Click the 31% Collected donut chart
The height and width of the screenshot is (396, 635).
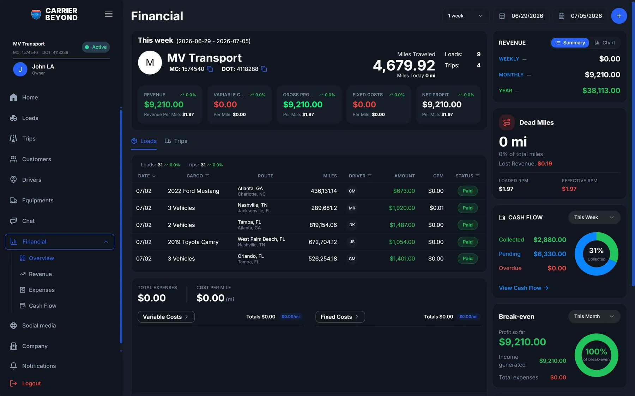coord(596,254)
